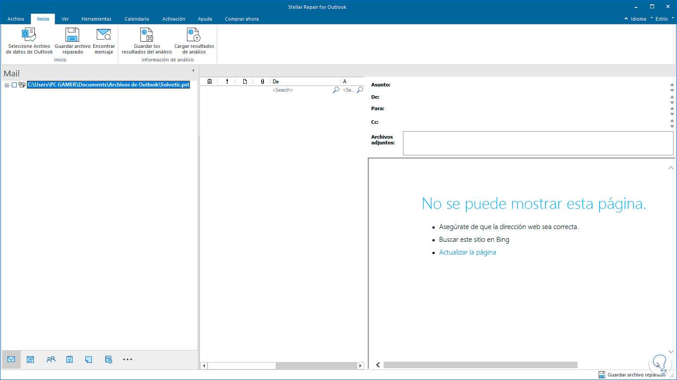The width and height of the screenshot is (677, 380).
Task: Click the magnifier in the A column search
Action: (x=360, y=90)
